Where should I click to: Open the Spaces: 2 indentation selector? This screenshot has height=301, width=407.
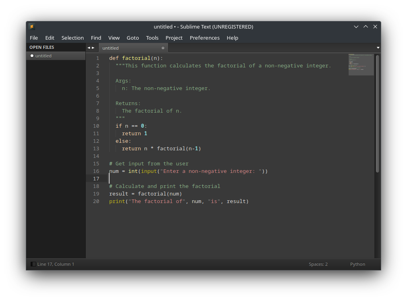click(318, 264)
